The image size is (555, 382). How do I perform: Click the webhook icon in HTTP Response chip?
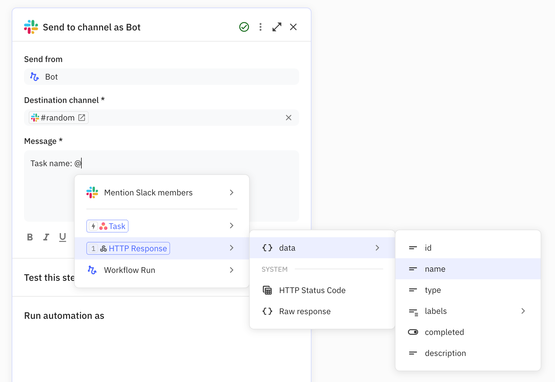click(104, 249)
